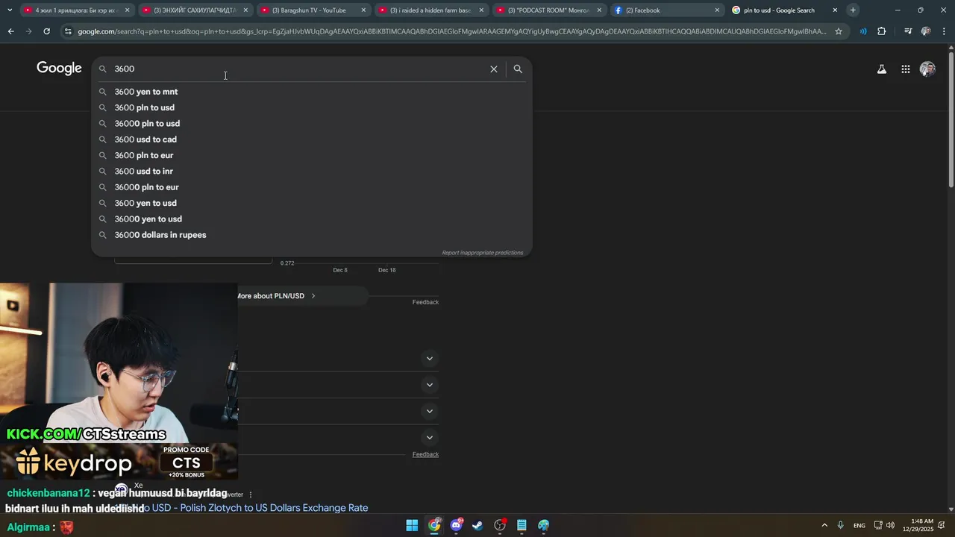
Task: Go to Google home via logo
Action: pos(59,69)
